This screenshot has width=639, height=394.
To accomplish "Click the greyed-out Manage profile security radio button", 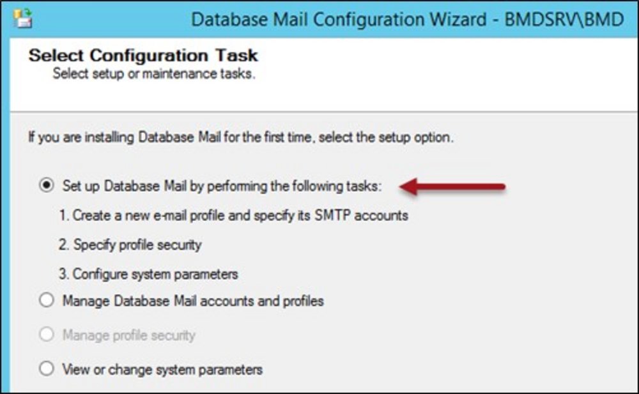I will 47,335.
